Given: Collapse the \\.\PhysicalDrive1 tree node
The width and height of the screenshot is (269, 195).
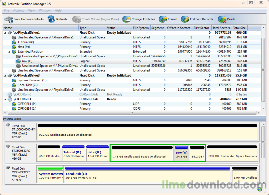Looking at the screenshot, I should pyautogui.click(x=4, y=32).
